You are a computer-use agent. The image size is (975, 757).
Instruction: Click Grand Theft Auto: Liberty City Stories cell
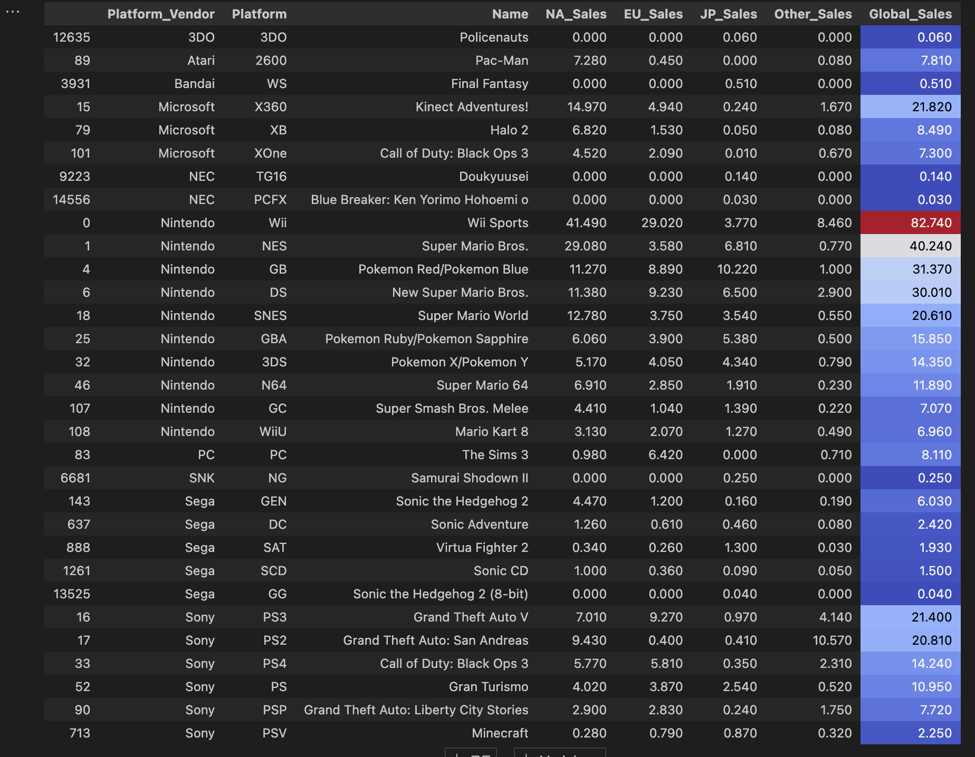coord(416,710)
